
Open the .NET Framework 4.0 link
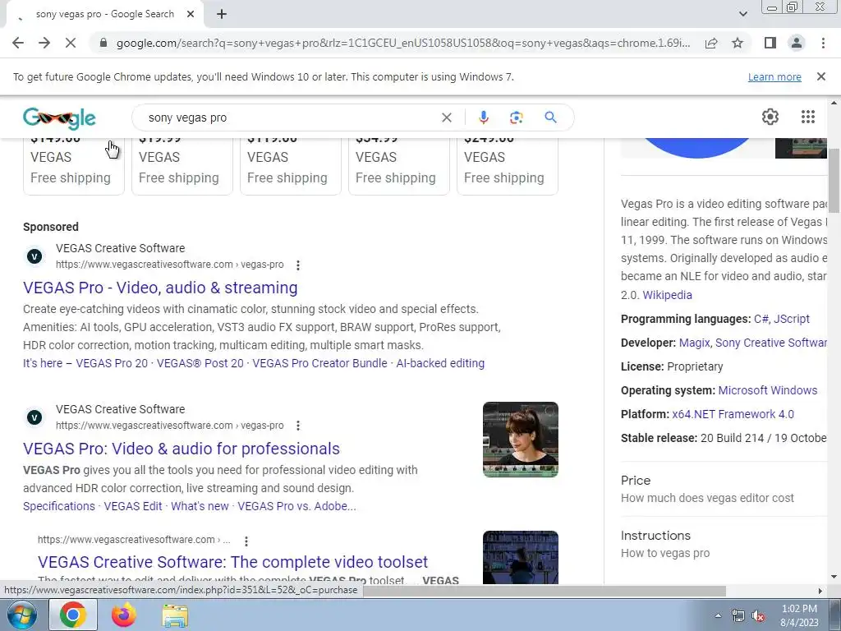point(742,414)
